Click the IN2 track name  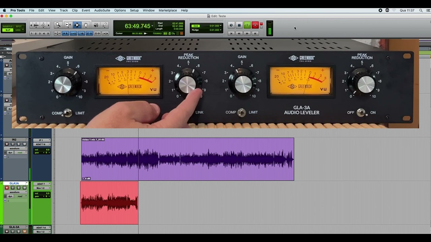coord(14,139)
